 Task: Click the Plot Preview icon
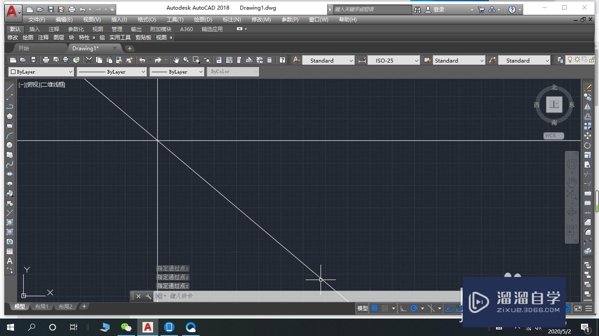(56, 60)
